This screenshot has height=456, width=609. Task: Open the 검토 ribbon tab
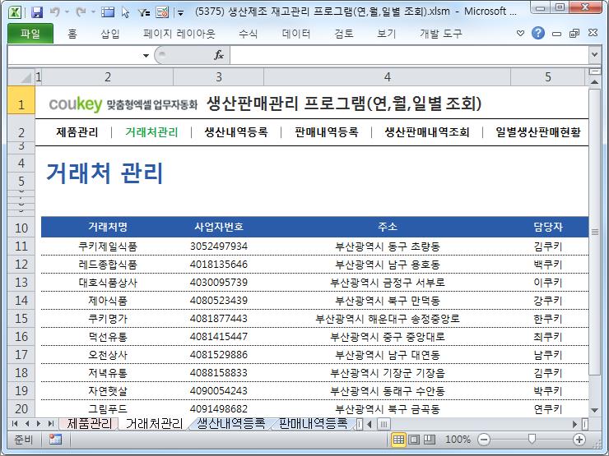point(344,34)
